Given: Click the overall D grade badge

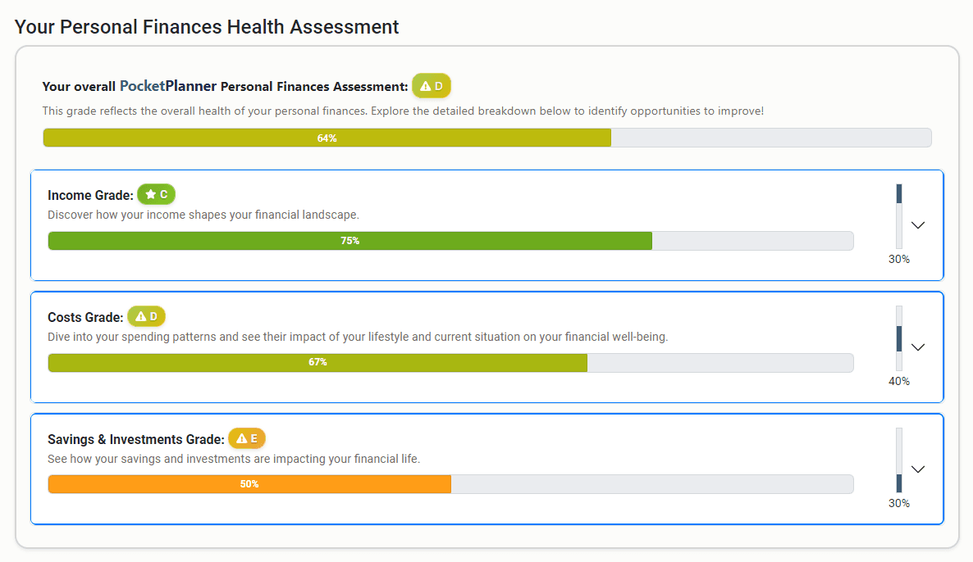Looking at the screenshot, I should pyautogui.click(x=431, y=85).
